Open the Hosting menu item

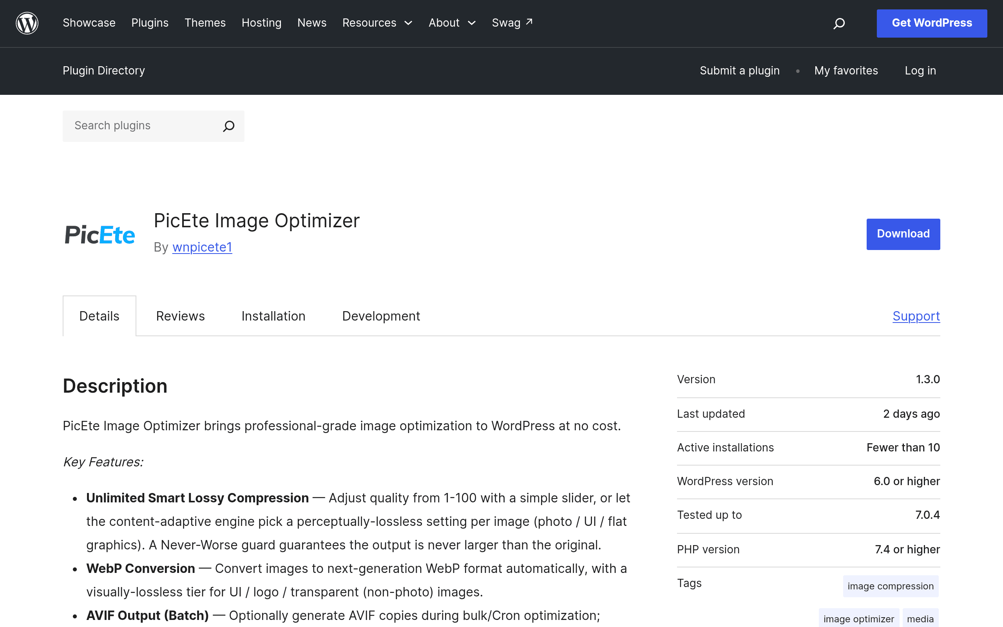tap(262, 23)
